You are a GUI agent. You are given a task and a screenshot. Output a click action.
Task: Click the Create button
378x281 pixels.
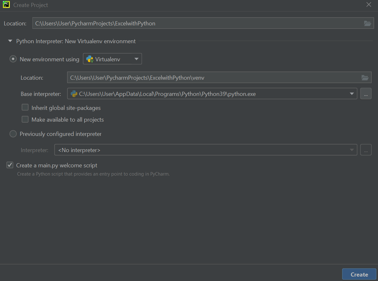coord(359,274)
